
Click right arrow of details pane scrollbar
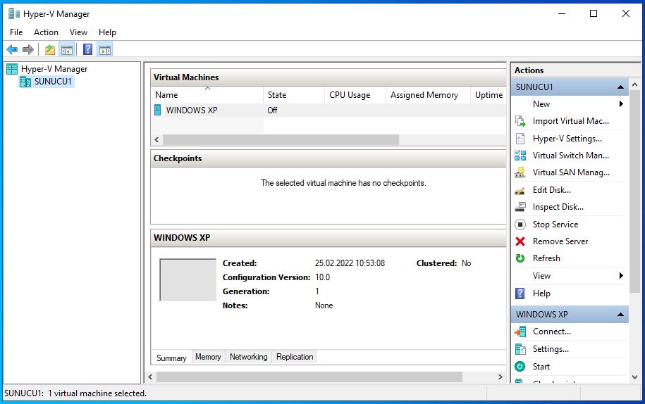[500, 377]
